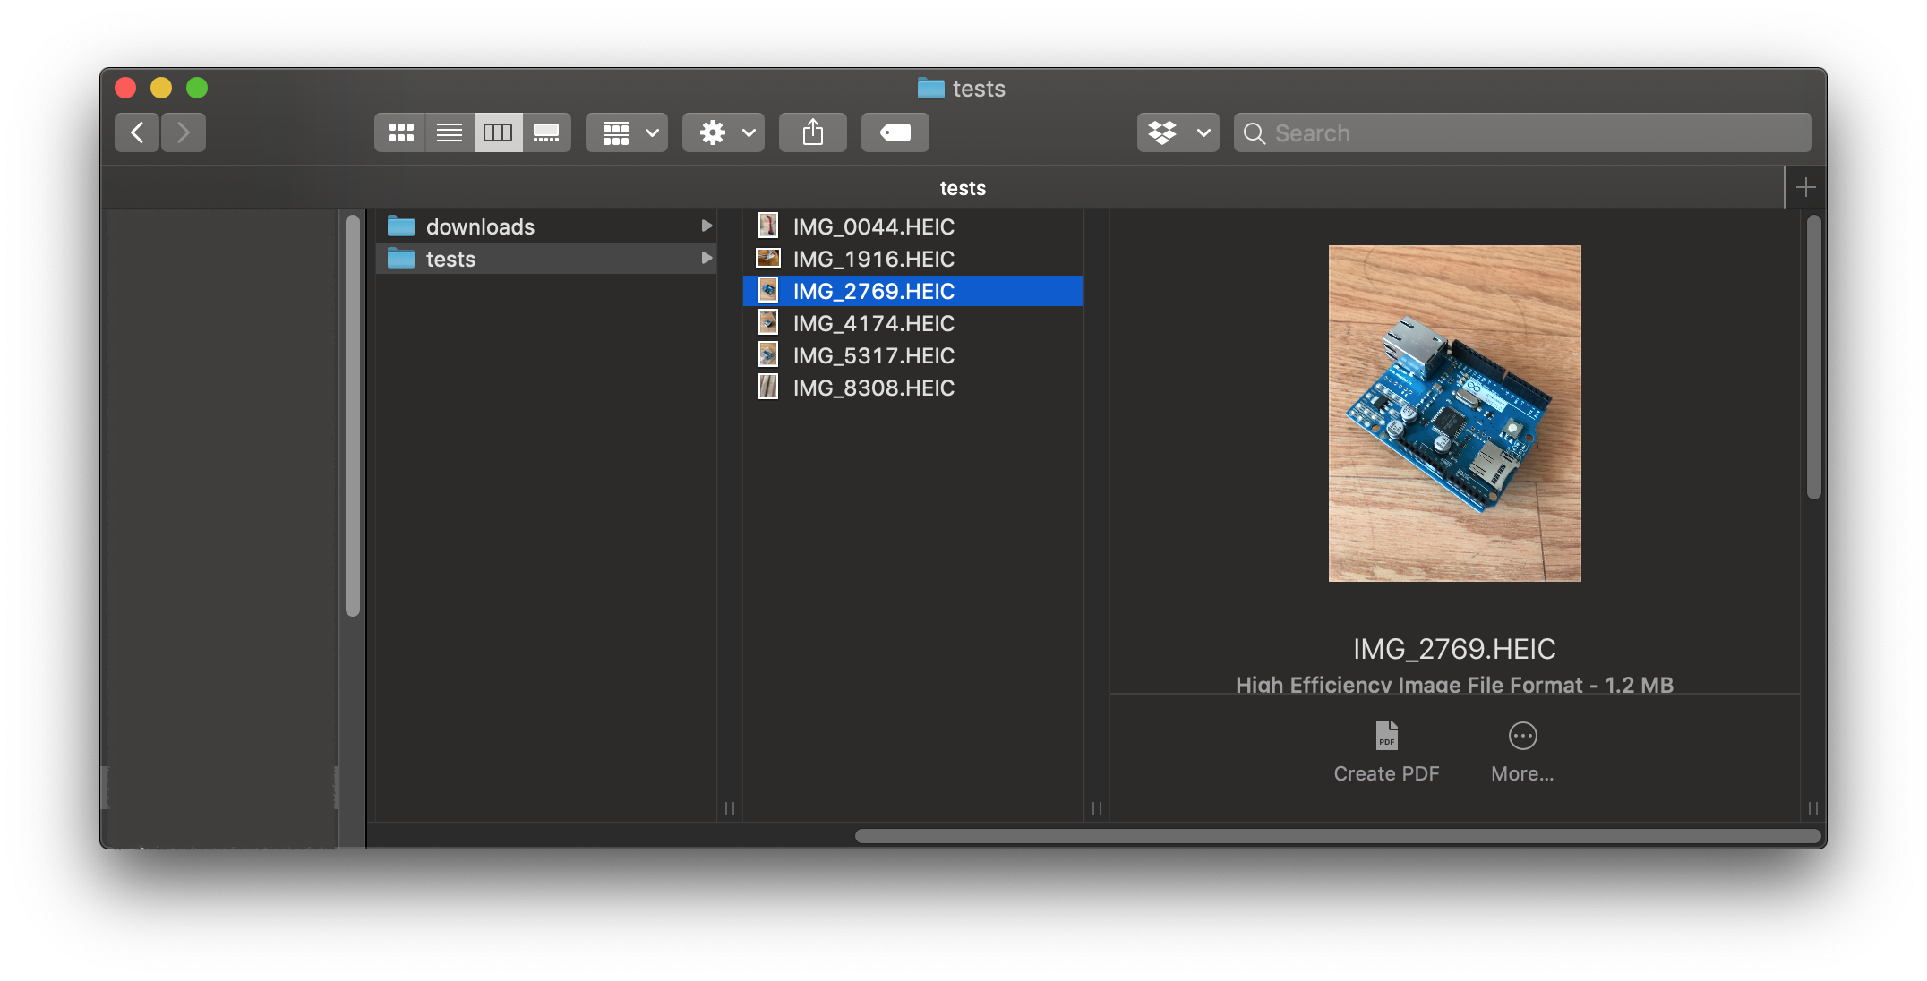This screenshot has width=1927, height=981.
Task: Add a new tab with plus
Action: pos(1805,188)
